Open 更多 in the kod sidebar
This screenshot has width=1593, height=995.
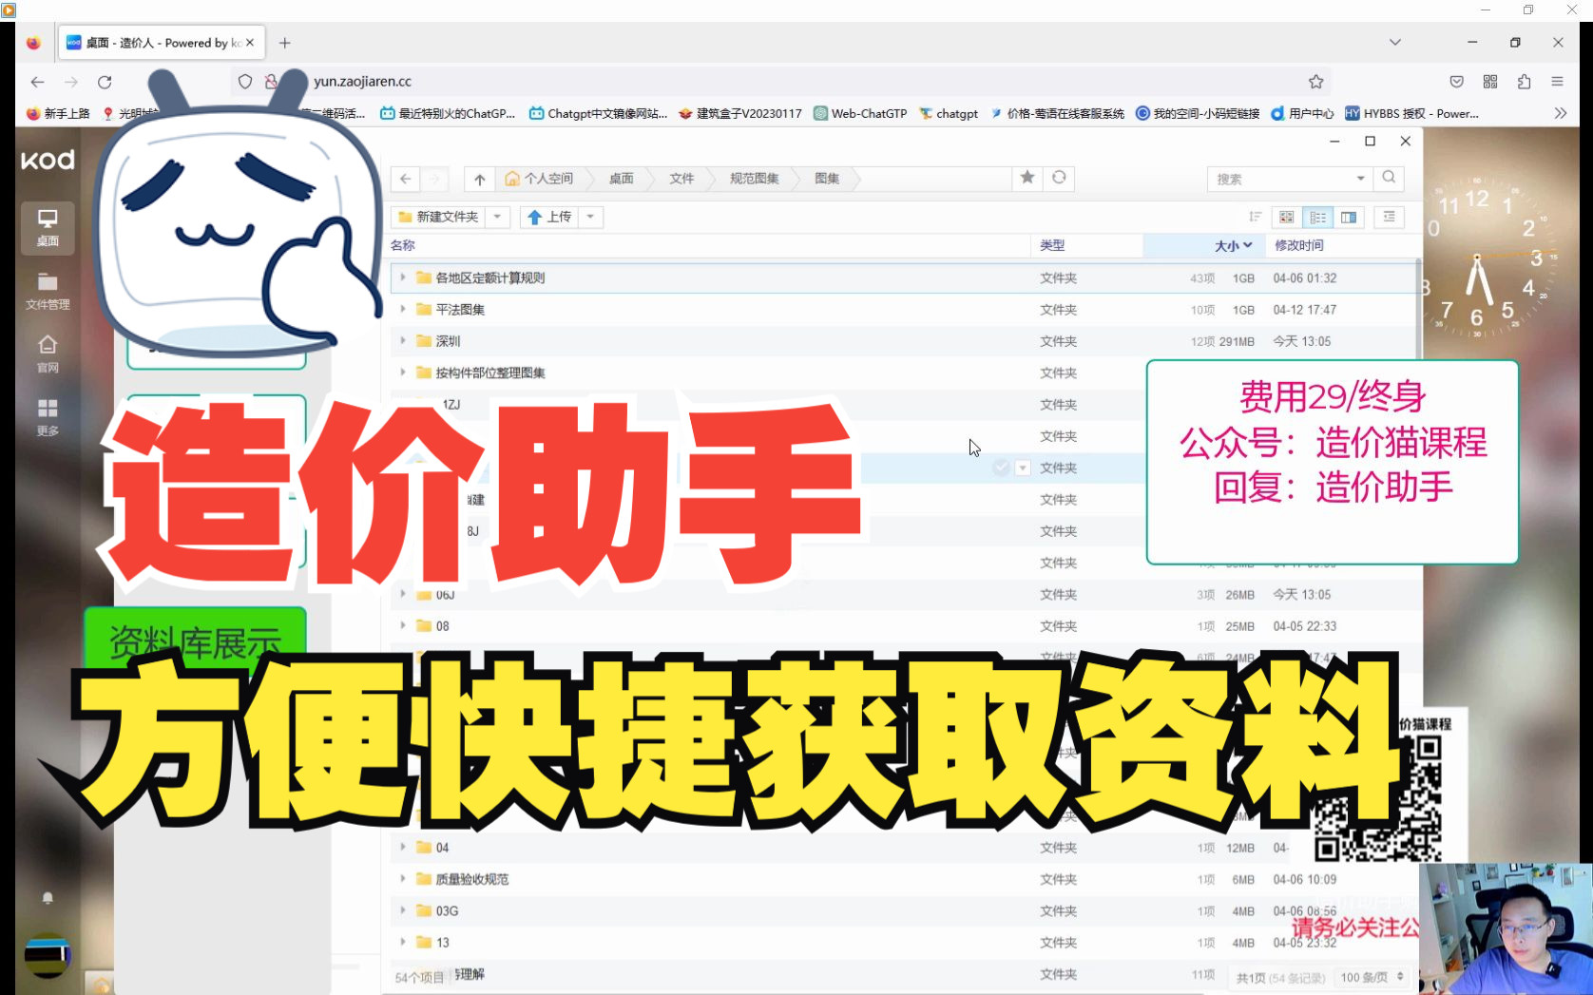(48, 417)
